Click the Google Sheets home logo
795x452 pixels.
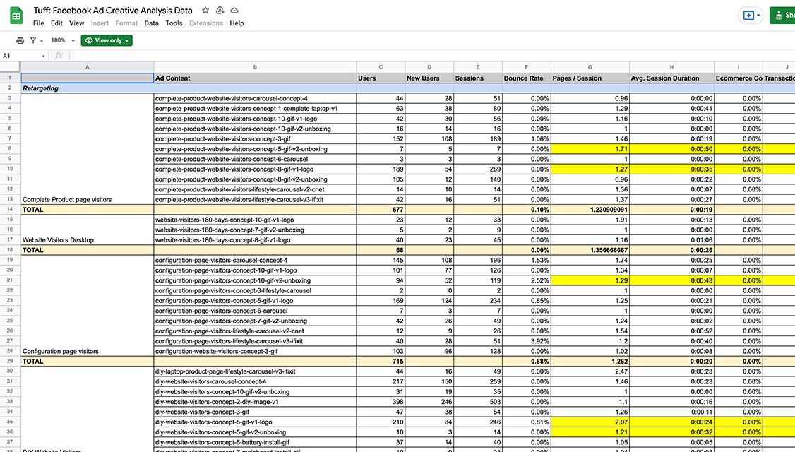16,16
